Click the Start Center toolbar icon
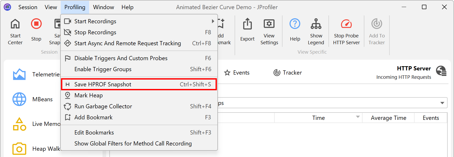Image resolution: width=454 pixels, height=157 pixels. tap(15, 24)
